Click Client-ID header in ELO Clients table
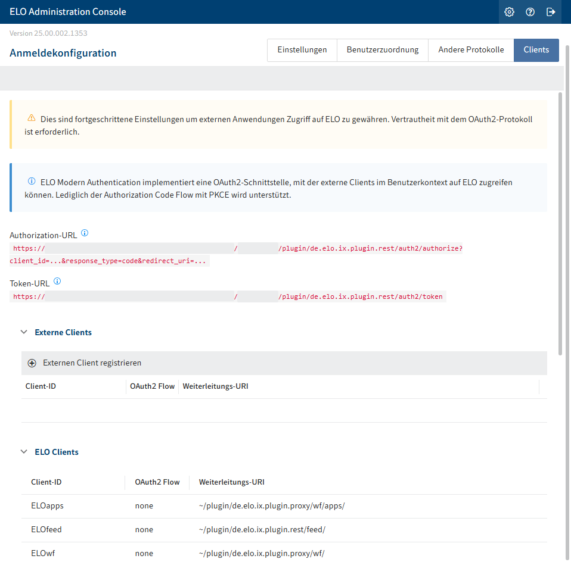The width and height of the screenshot is (571, 562). pos(46,482)
